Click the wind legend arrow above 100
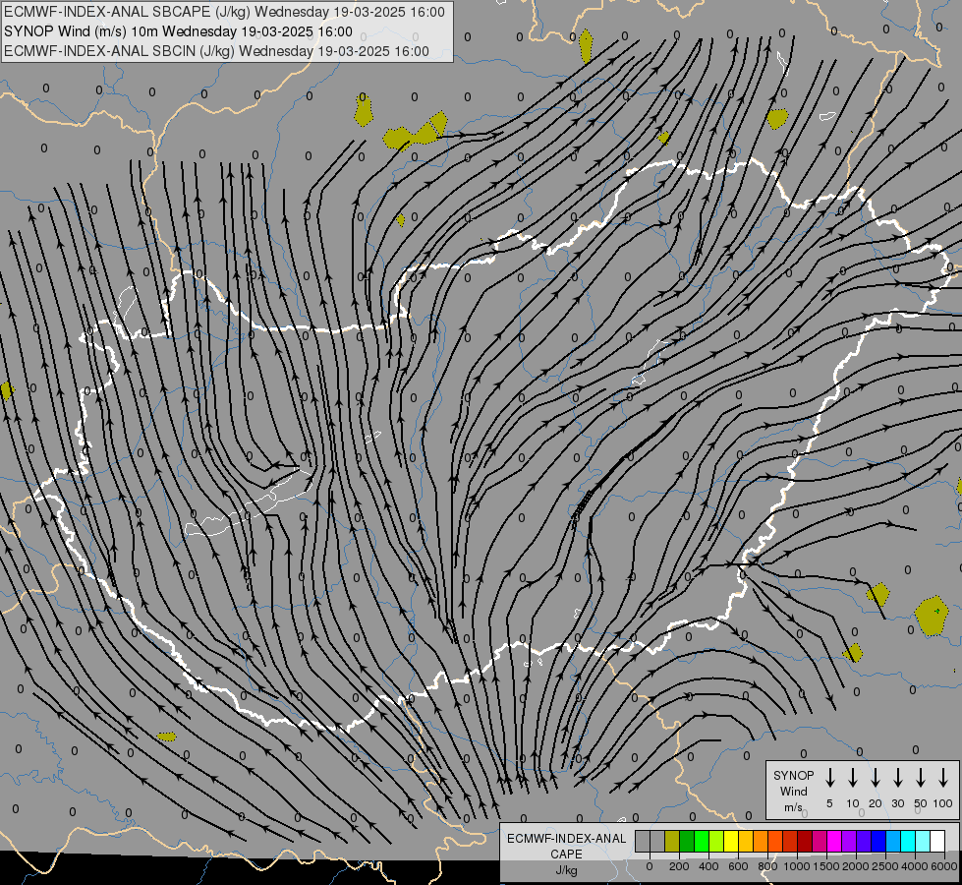The width and height of the screenshot is (962, 885). 943,778
